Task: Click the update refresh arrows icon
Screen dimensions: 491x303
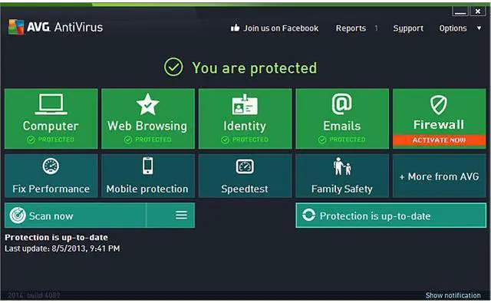Action: (x=308, y=215)
